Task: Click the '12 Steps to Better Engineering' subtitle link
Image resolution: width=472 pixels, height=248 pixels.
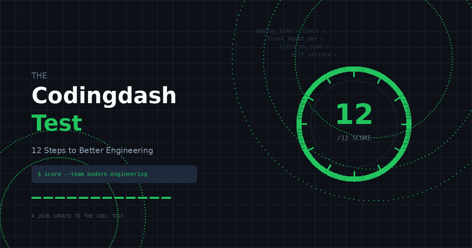Action: tap(92, 150)
